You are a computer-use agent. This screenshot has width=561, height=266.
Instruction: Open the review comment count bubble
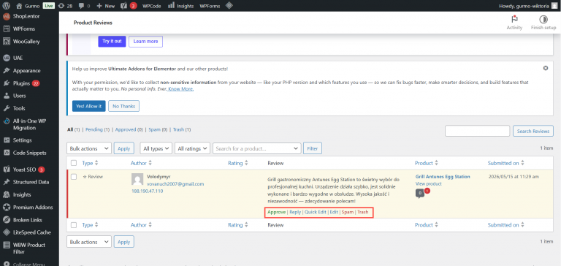click(420, 194)
